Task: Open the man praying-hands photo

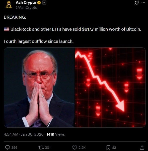Action: click(x=39, y=87)
